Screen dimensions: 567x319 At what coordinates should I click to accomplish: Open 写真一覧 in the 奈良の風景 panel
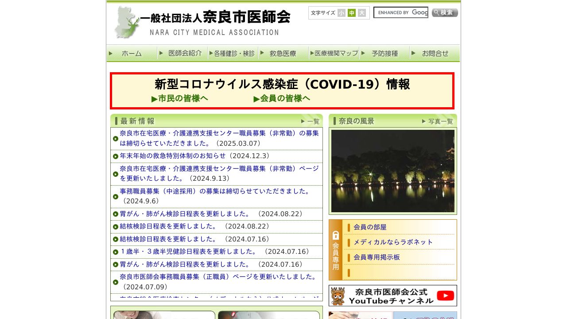click(440, 121)
